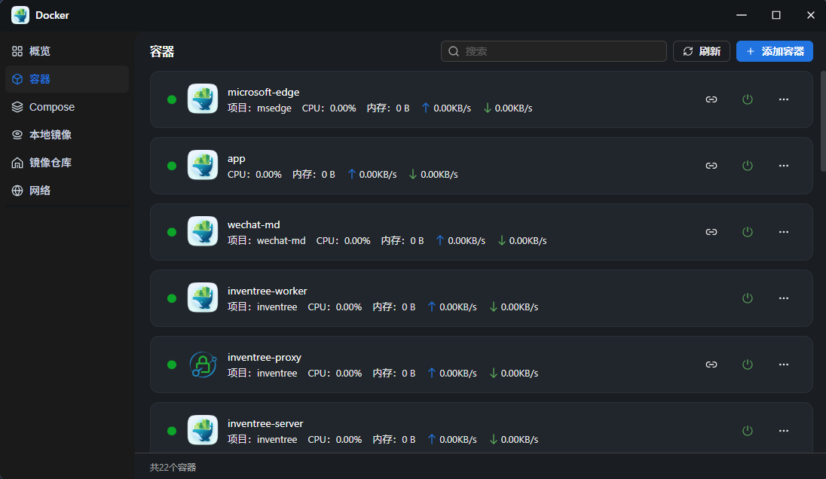
Task: Click microsoft-edge green status dot
Action: [172, 99]
